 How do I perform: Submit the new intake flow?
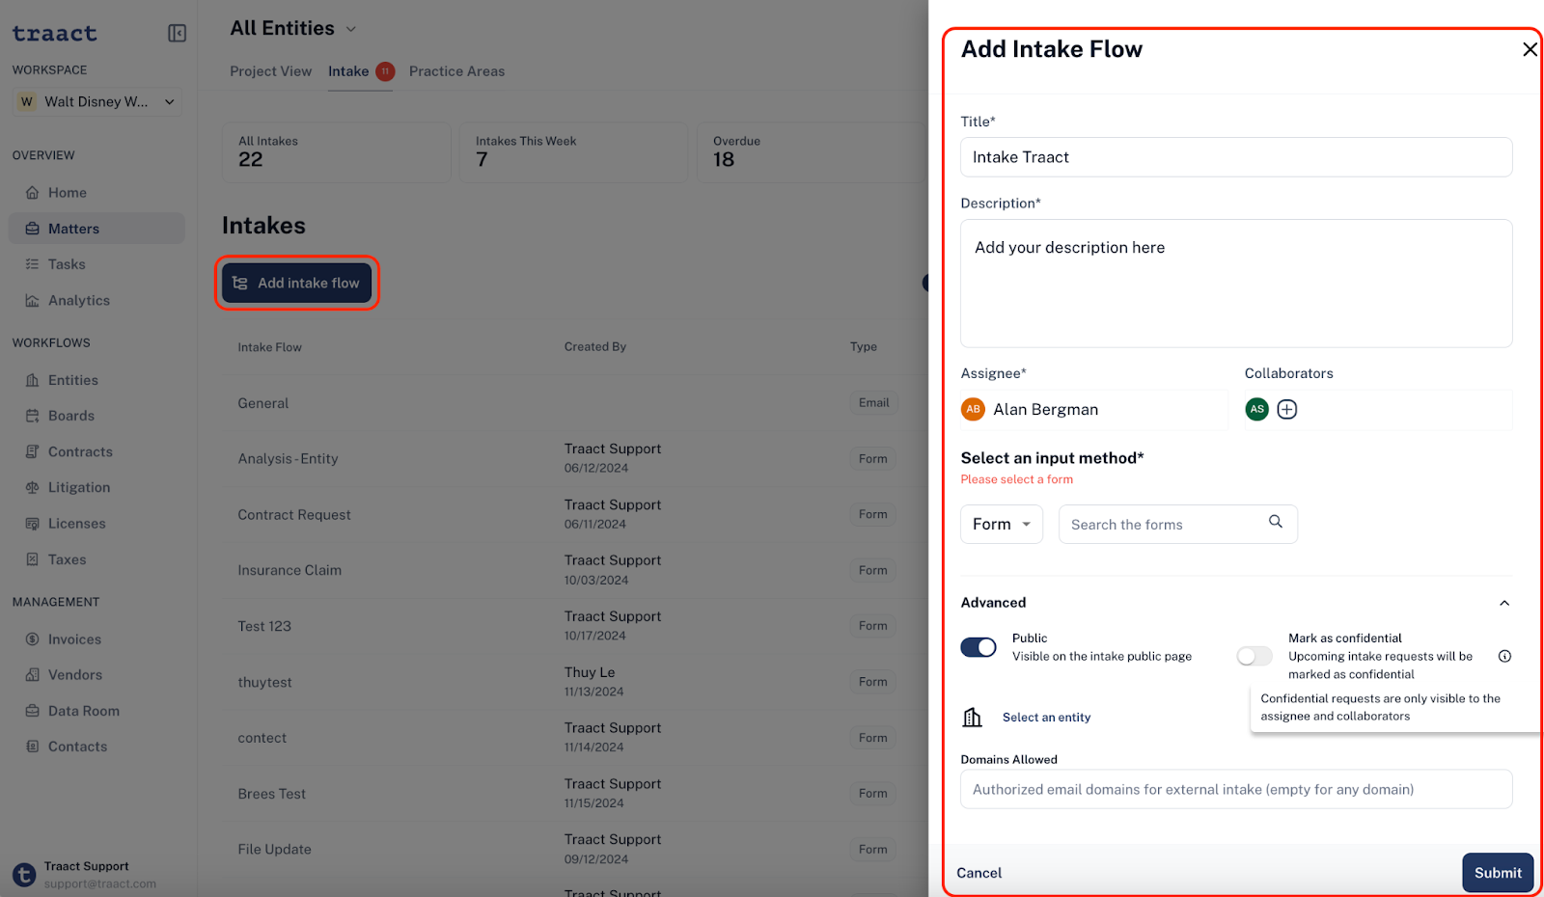pyautogui.click(x=1498, y=873)
